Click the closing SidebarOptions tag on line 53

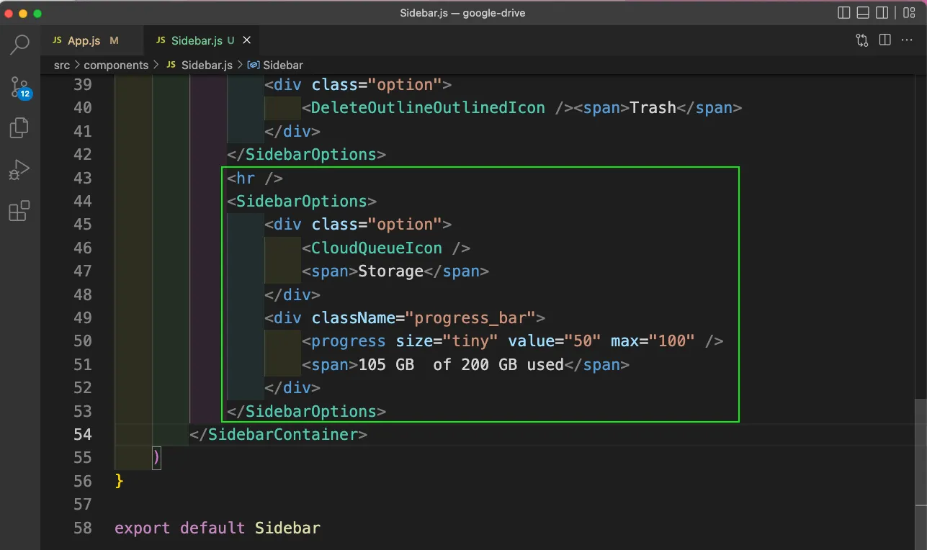pyautogui.click(x=307, y=411)
